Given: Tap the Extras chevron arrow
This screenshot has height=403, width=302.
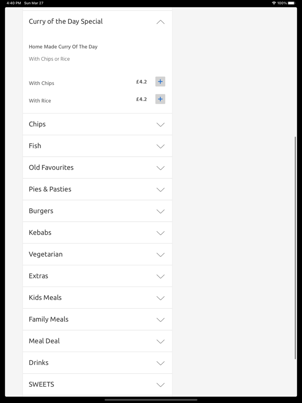Looking at the screenshot, I should [x=160, y=276].
